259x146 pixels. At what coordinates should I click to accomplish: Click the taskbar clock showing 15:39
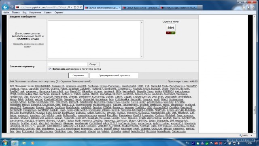pos(249,143)
